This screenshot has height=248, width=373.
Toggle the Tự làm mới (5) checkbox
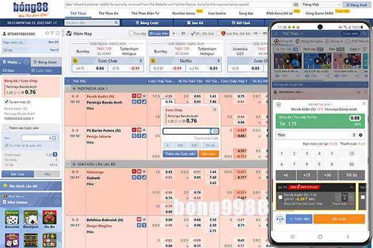6,102
